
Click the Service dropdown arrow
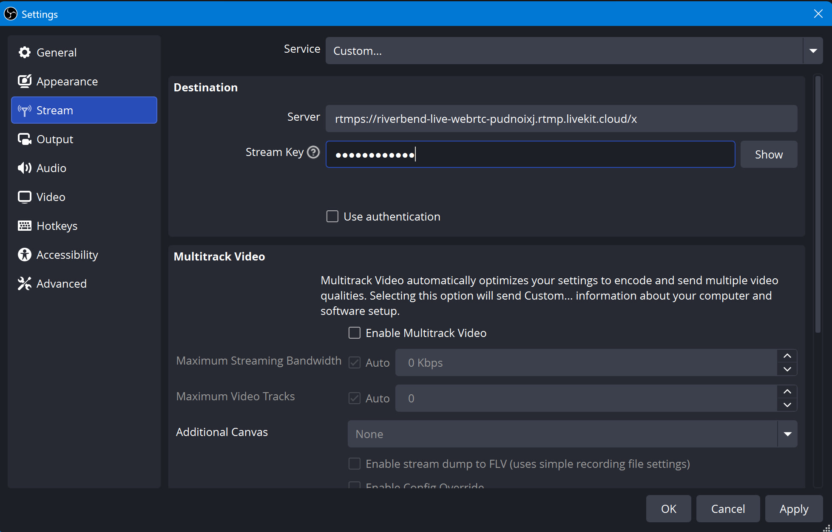tap(813, 51)
